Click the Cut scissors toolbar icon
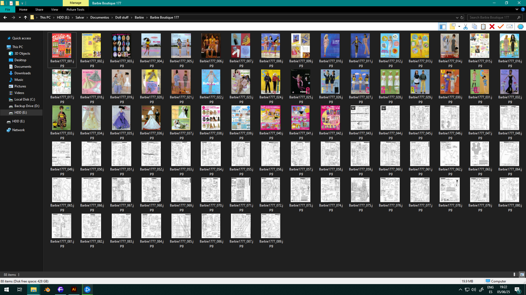This screenshot has height=295, width=526. (465, 26)
